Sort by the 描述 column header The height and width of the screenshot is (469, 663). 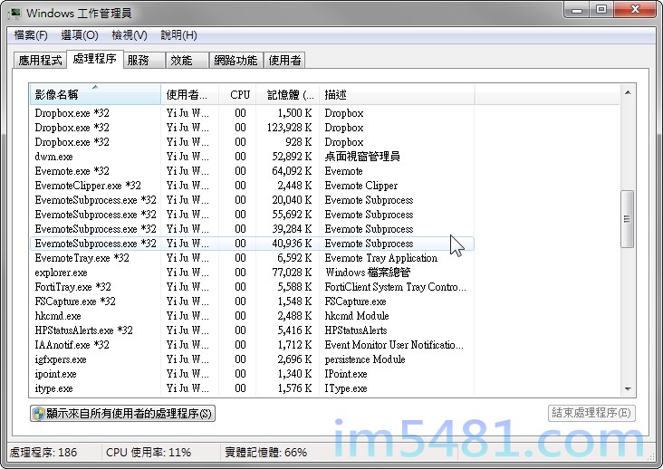(397, 95)
